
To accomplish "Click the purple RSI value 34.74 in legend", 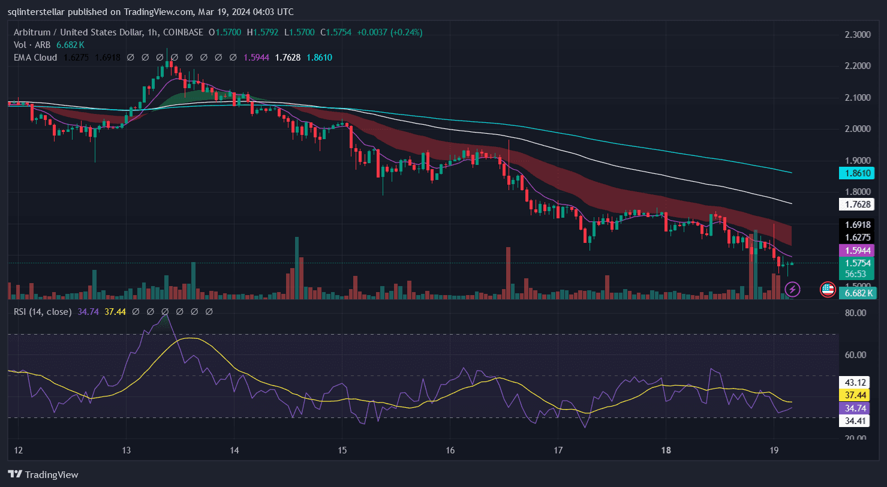I will (x=89, y=312).
